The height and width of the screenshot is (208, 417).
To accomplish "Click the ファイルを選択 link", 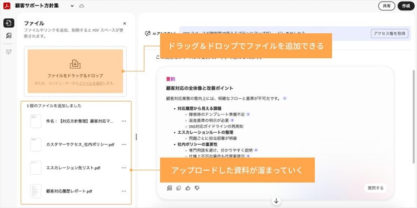I will (x=91, y=83).
